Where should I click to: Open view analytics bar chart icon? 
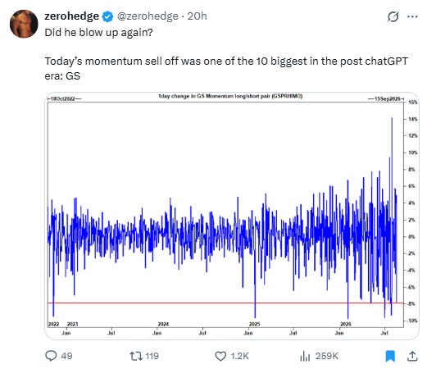click(305, 356)
